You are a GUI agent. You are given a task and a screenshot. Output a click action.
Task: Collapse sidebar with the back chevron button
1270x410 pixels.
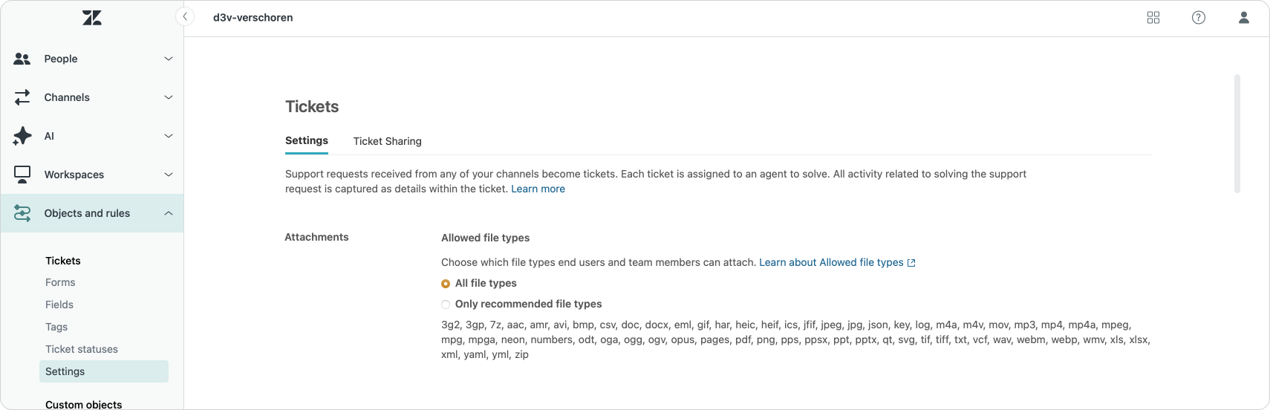point(185,16)
